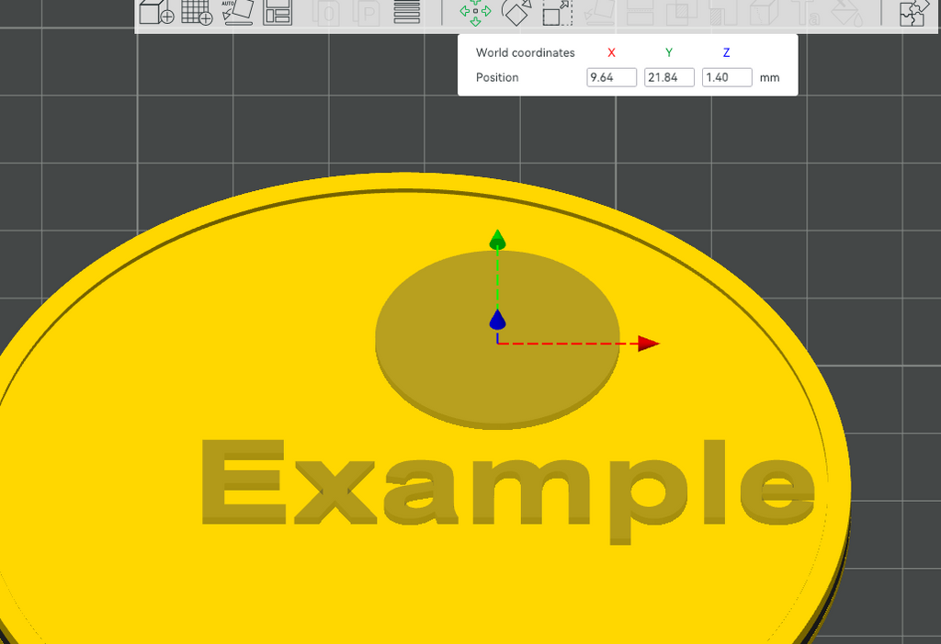
Task: Open the Assembly view puzzle icon
Action: coord(912,12)
